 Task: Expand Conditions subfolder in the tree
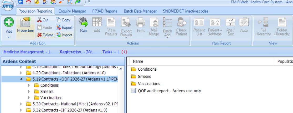pos(29,85)
